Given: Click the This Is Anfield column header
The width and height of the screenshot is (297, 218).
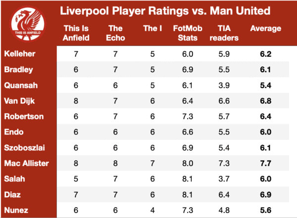Looking at the screenshot, I should tap(76, 33).
